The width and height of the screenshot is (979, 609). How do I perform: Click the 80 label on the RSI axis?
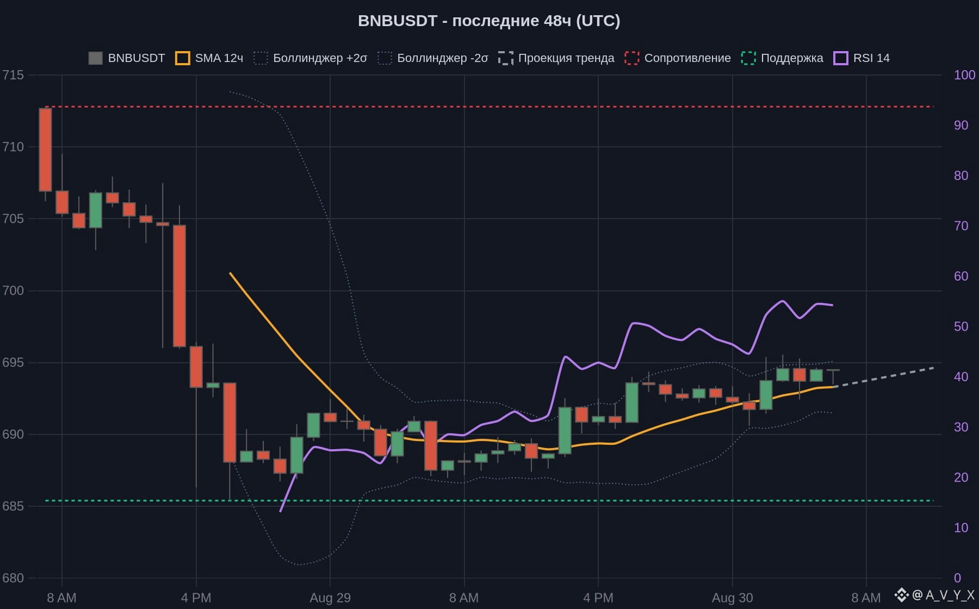[961, 176]
